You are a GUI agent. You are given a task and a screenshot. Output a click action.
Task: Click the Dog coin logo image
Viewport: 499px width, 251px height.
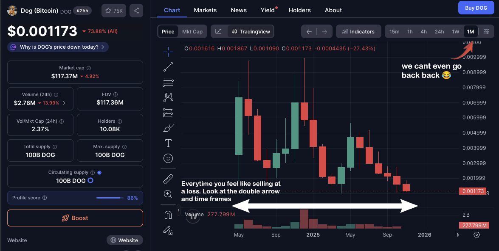(x=12, y=11)
